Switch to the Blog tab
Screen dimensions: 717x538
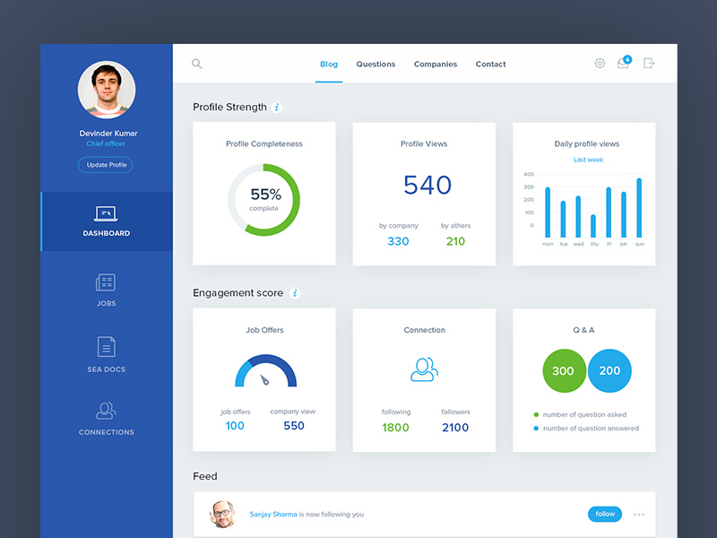(329, 64)
